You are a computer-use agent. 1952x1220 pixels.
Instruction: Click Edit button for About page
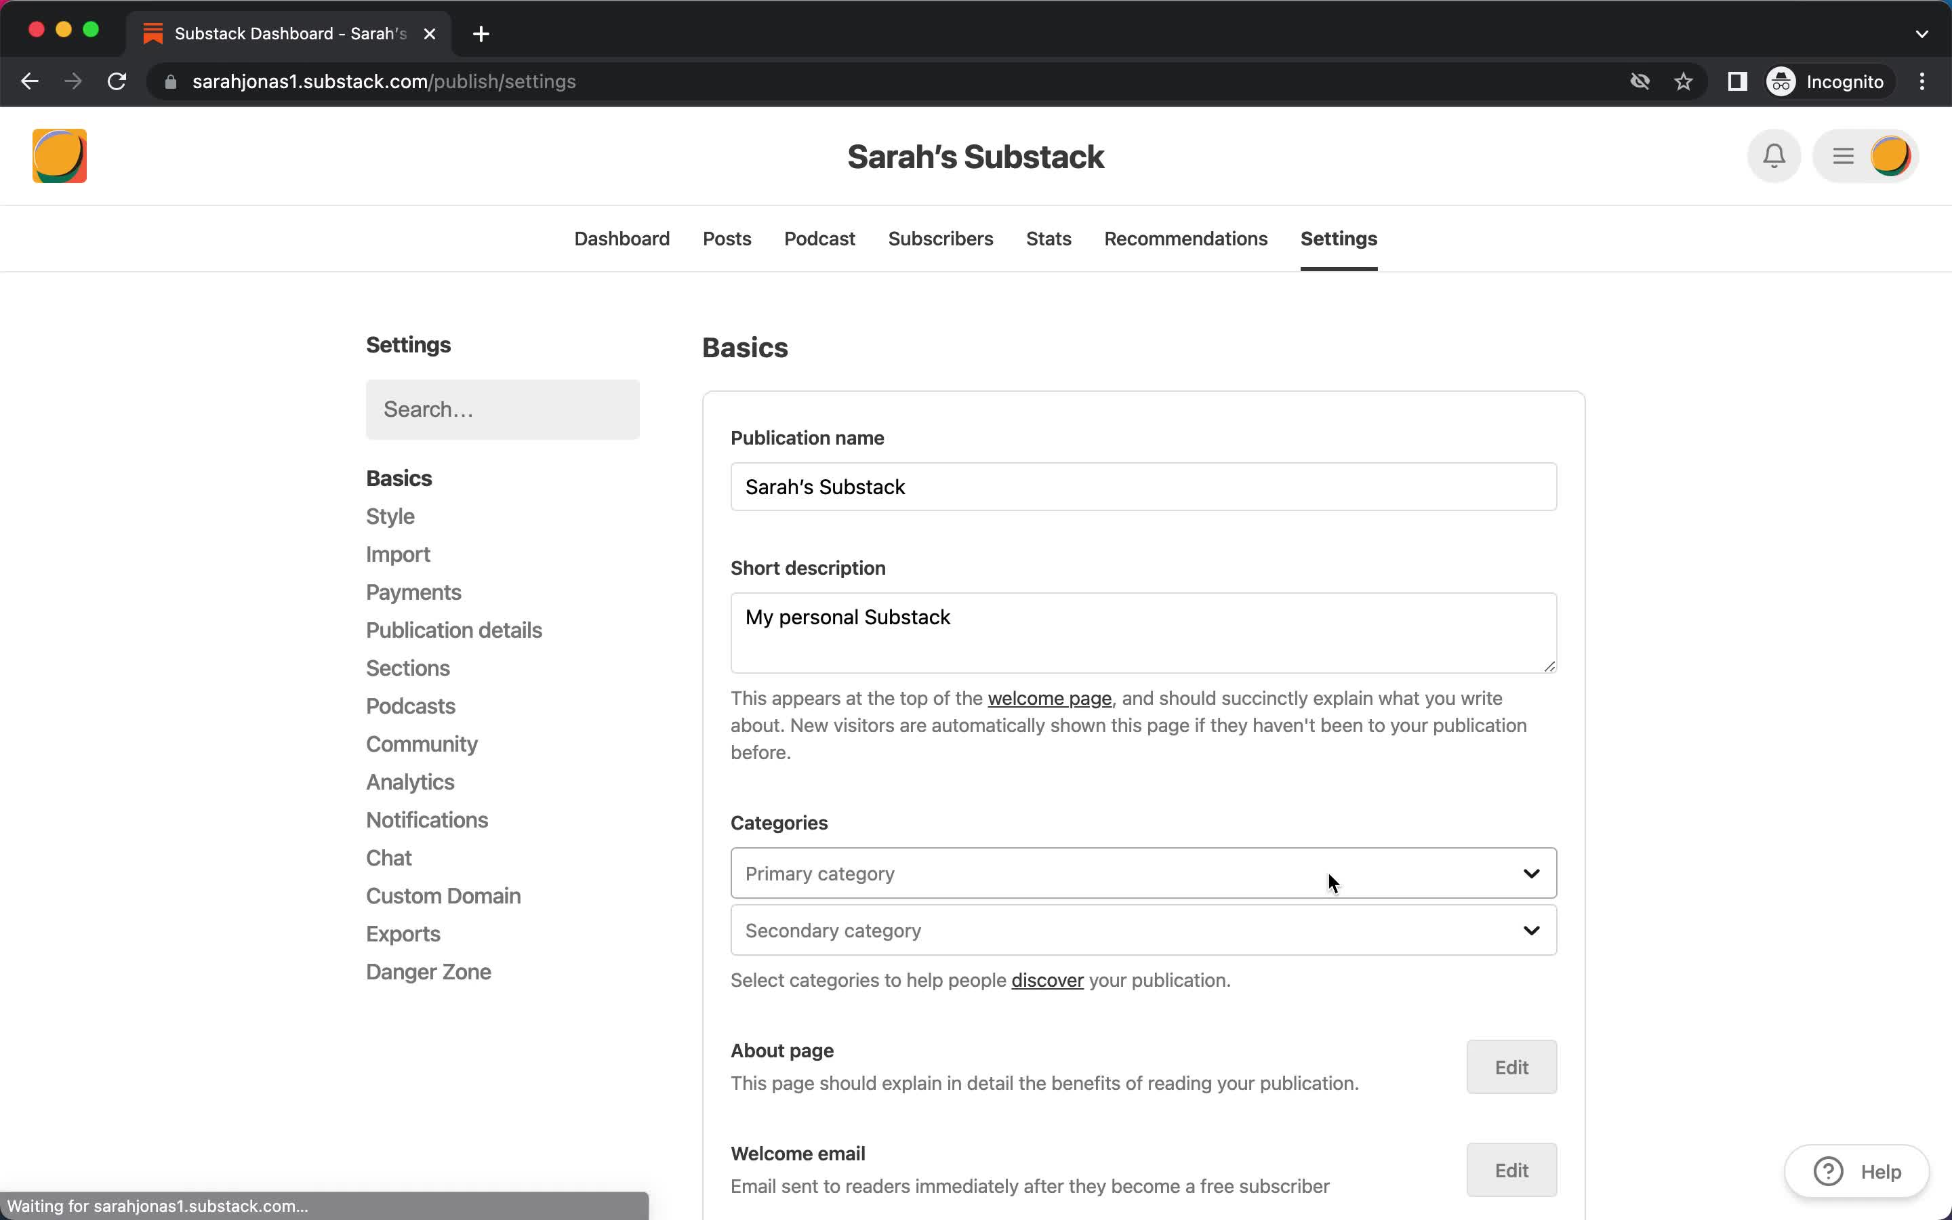1512,1067
